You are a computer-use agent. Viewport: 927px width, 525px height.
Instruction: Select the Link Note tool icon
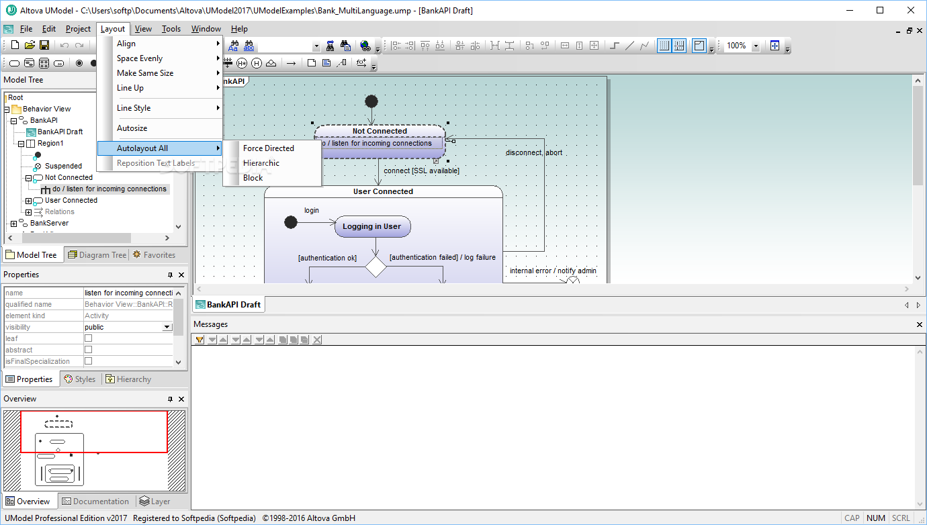coord(341,63)
